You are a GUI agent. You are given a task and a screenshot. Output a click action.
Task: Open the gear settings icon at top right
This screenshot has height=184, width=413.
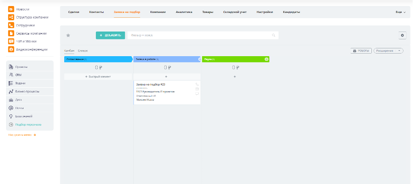tap(402, 35)
